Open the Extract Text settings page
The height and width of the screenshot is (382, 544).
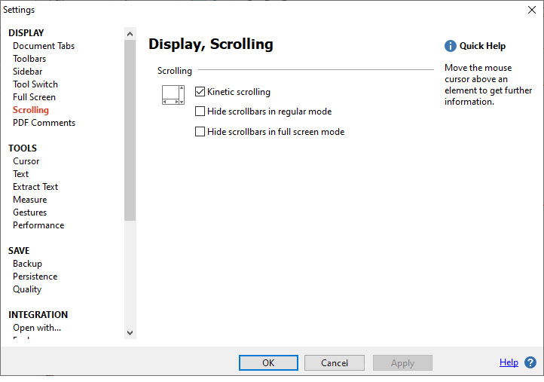coord(35,187)
